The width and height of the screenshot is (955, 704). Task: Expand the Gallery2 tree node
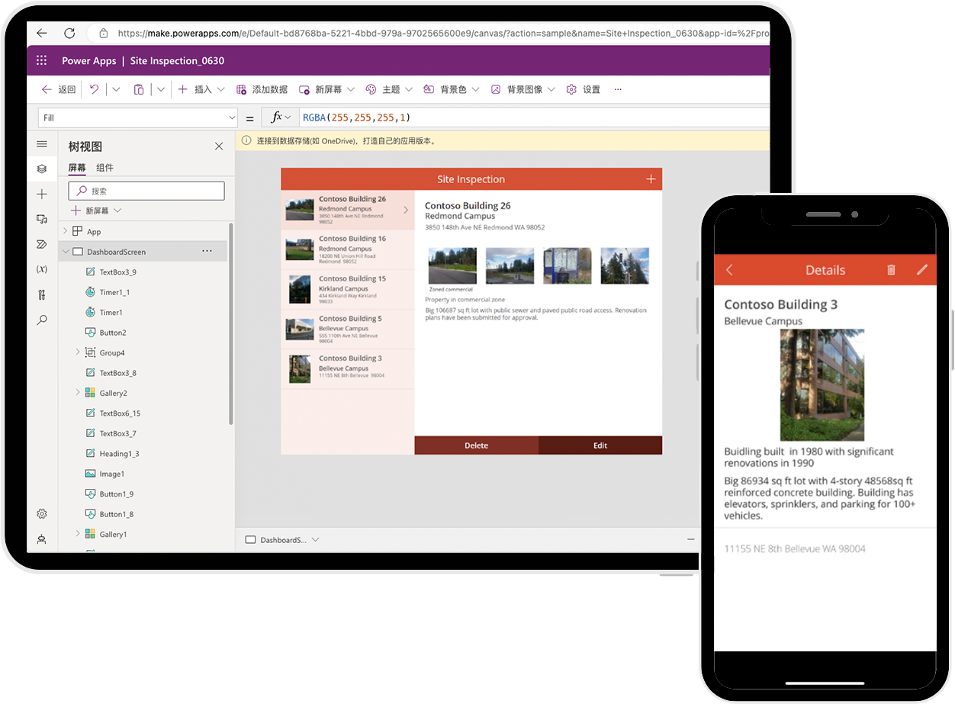pyautogui.click(x=78, y=393)
